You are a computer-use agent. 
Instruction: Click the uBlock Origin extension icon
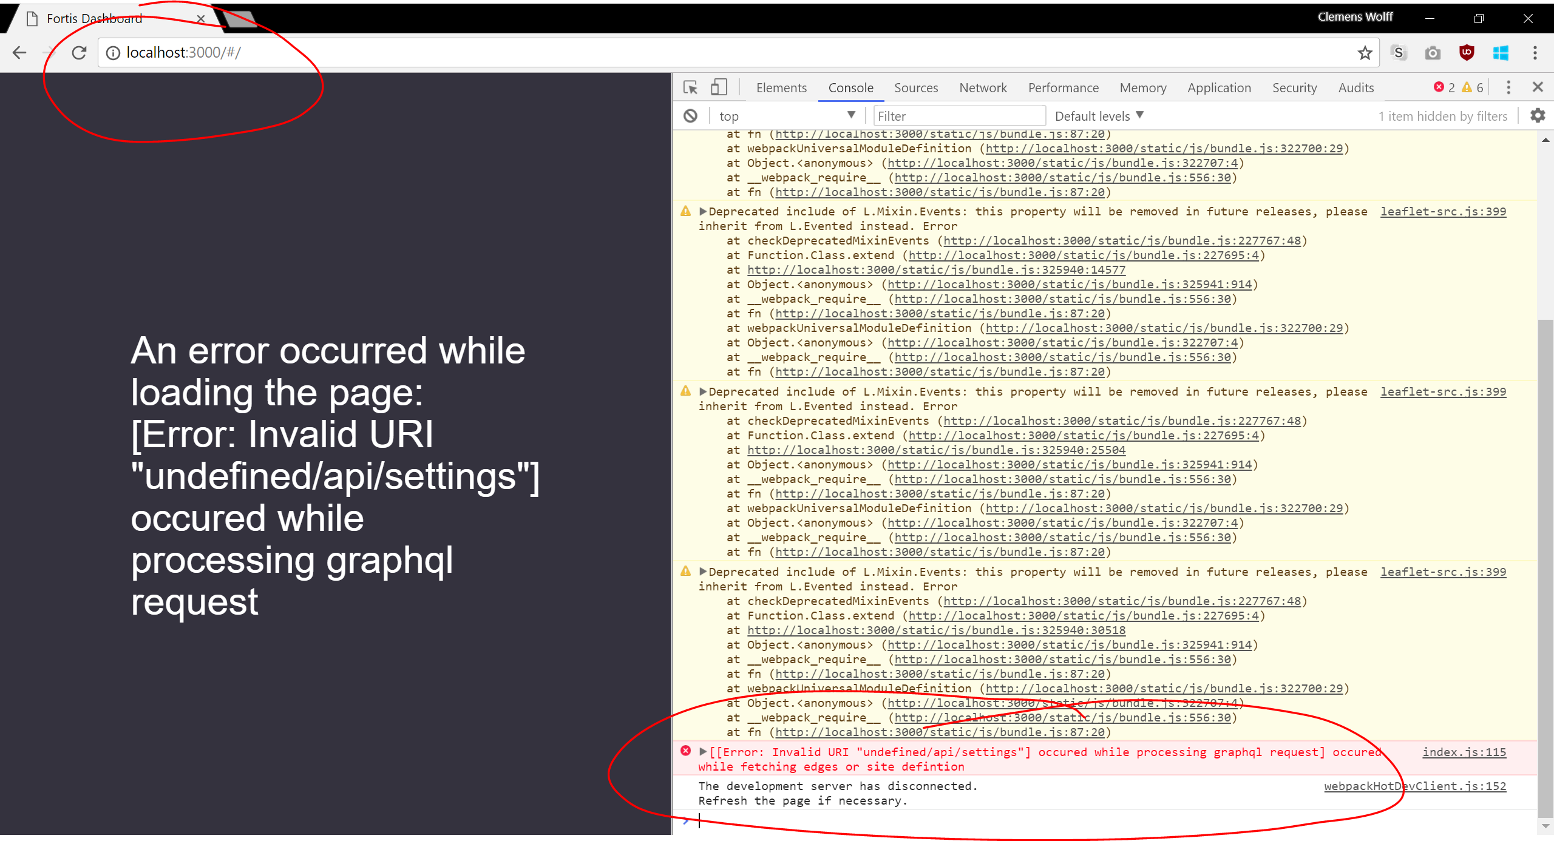[1467, 53]
